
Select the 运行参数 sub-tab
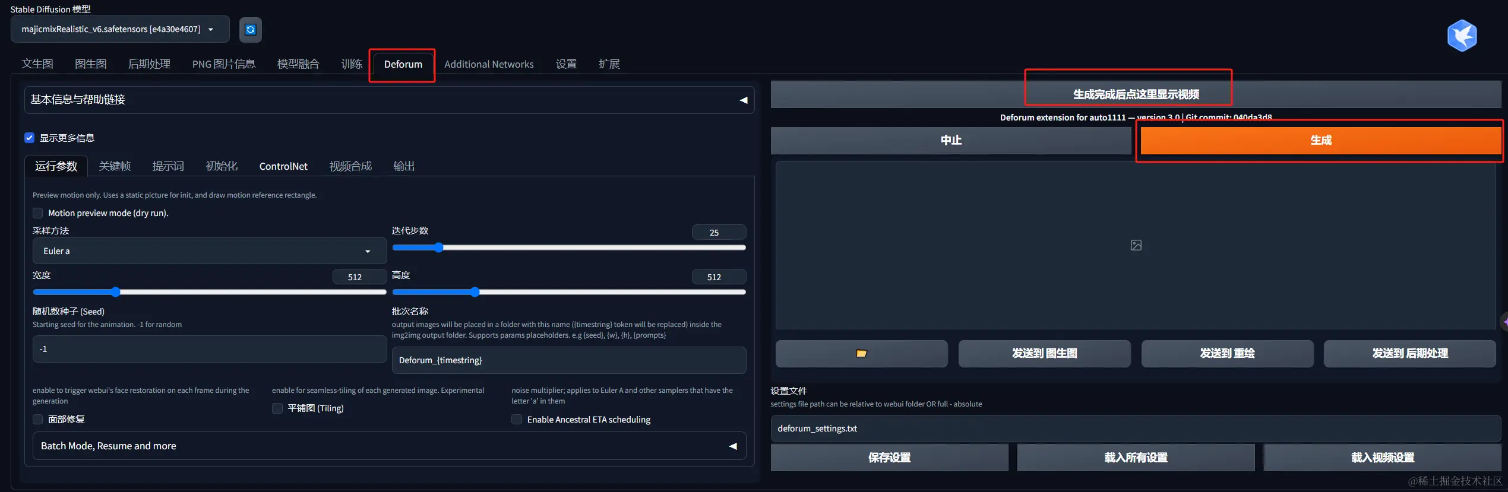point(56,166)
